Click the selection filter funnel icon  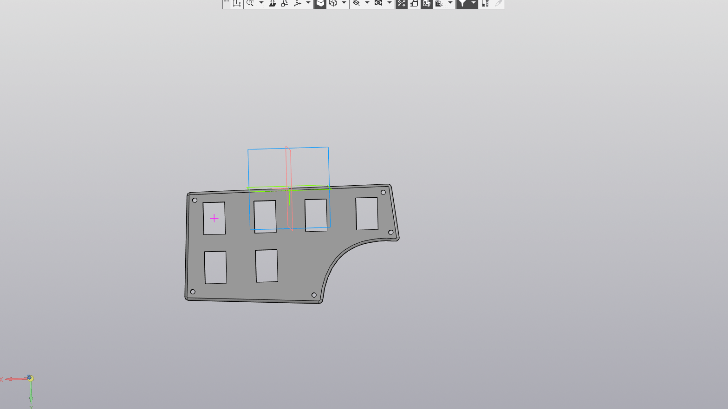tap(462, 3)
